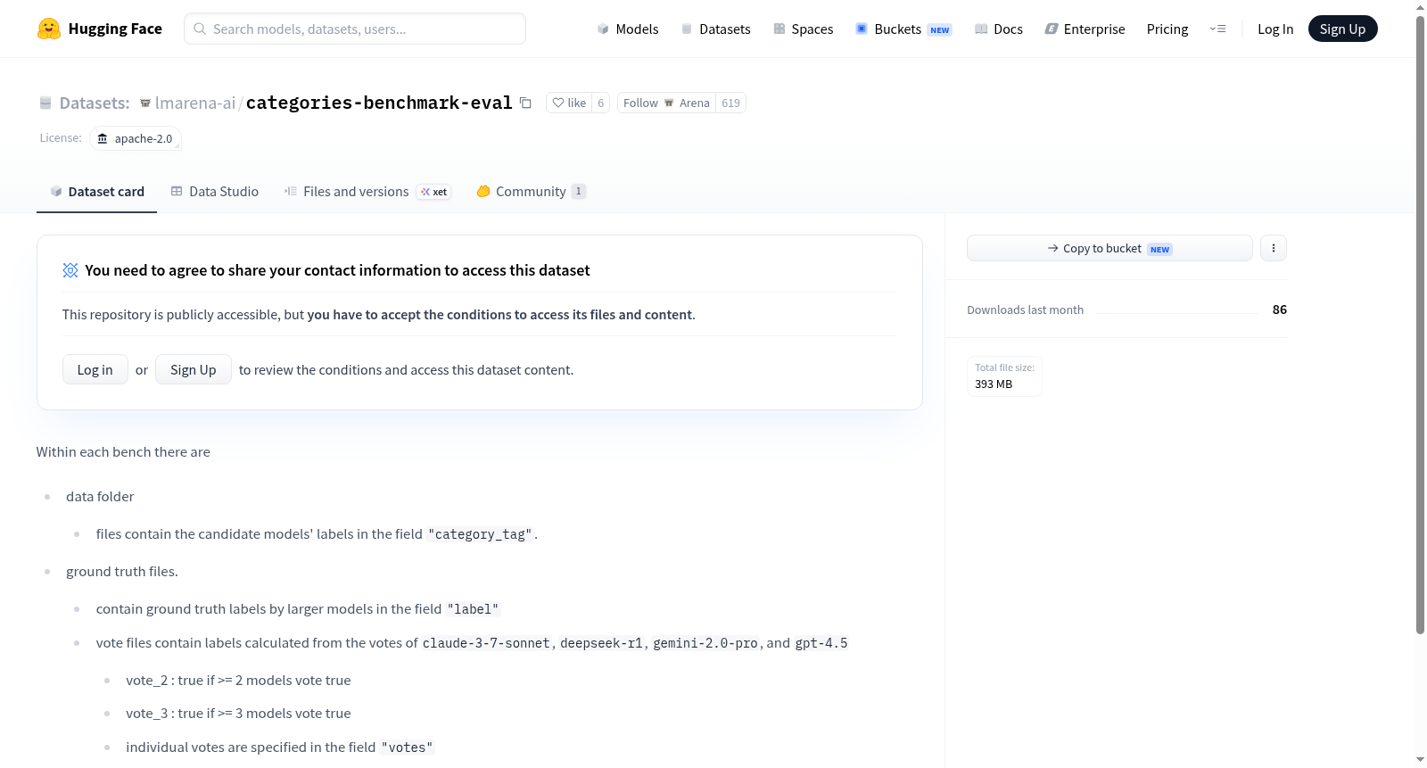Screen dimensions: 1427x768
Task: Switch to the Data Studio tab
Action: pos(215,192)
